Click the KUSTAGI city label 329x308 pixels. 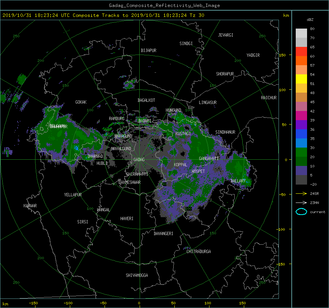[183, 134]
